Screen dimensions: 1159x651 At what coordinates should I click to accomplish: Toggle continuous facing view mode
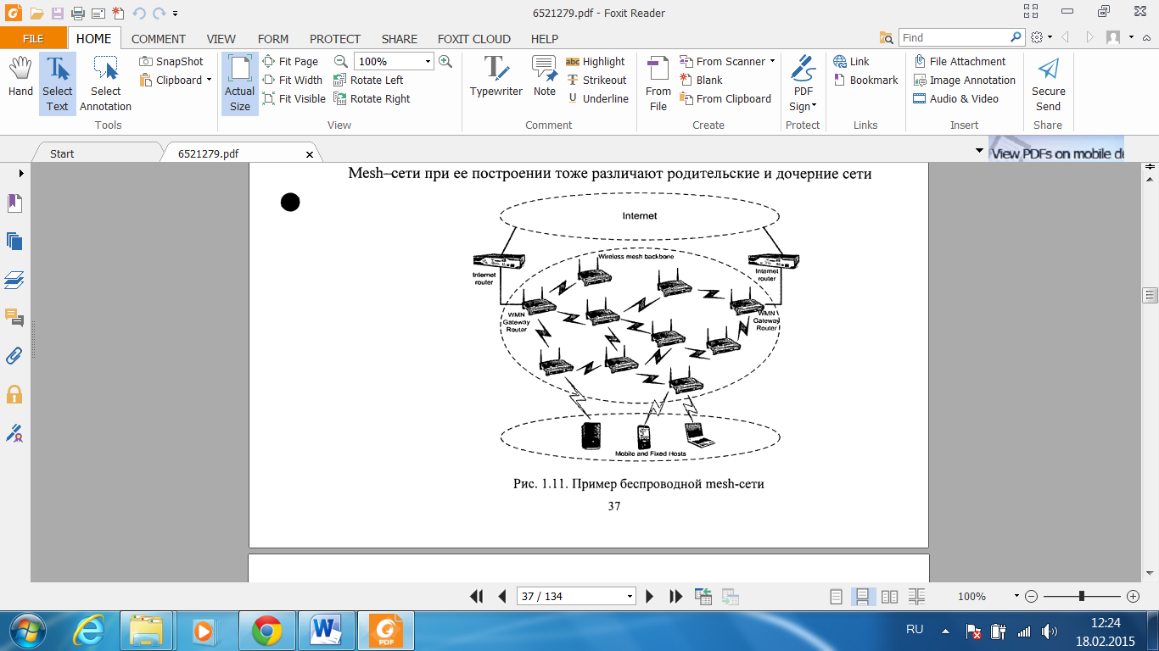[916, 597]
